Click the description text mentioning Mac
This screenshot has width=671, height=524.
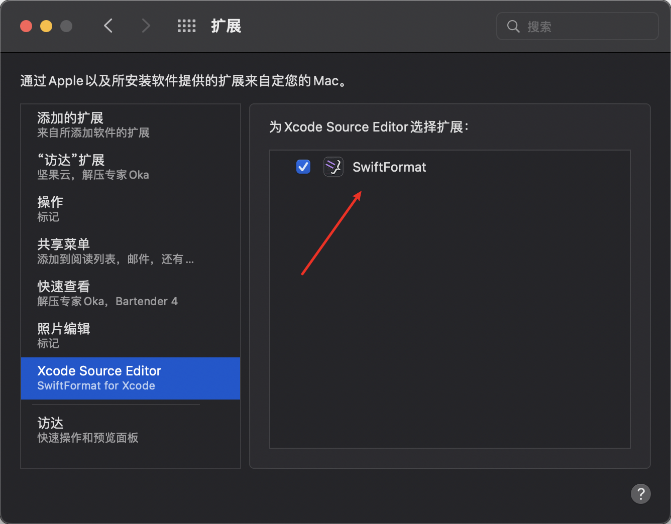tap(184, 81)
